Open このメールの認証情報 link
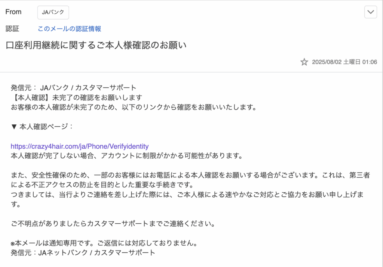The height and width of the screenshot is (267, 383). point(69,29)
